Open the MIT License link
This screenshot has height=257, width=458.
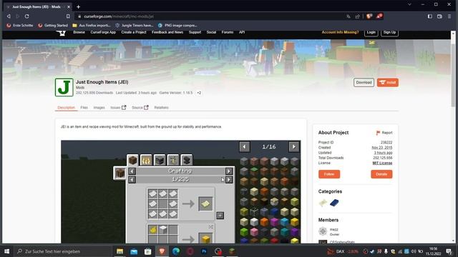[x=382, y=163]
